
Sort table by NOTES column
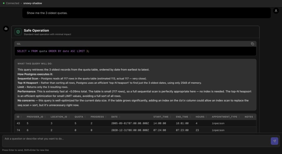tap(250, 117)
